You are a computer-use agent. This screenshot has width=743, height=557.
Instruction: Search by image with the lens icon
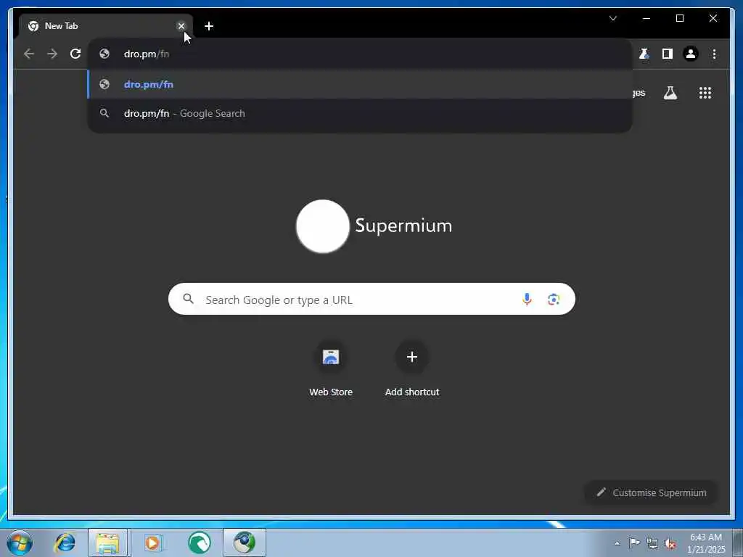point(554,300)
